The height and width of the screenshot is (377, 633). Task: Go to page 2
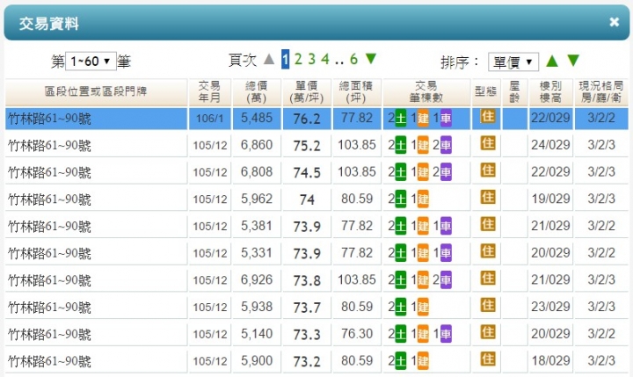coord(298,60)
